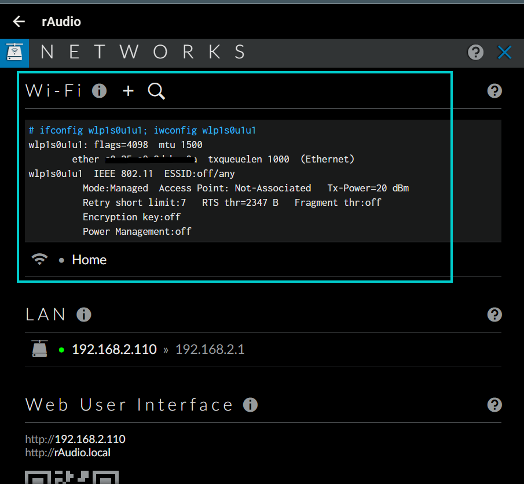Open the http://192.168.2.110 link
This screenshot has width=524, height=484.
pos(75,439)
